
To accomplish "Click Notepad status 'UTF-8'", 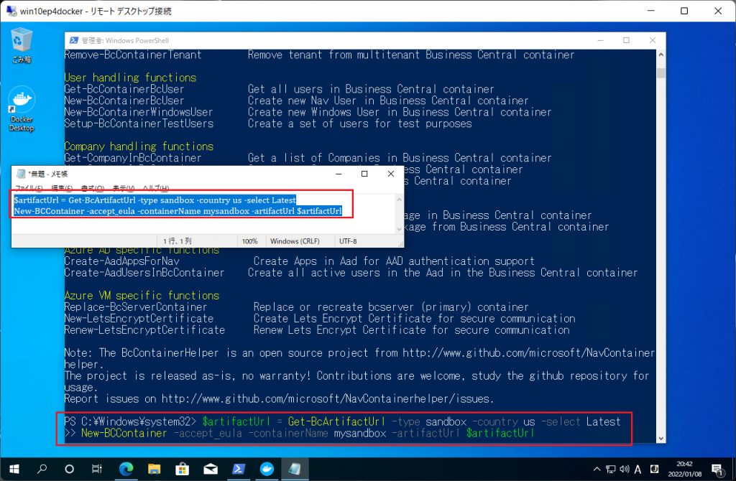I will point(348,241).
